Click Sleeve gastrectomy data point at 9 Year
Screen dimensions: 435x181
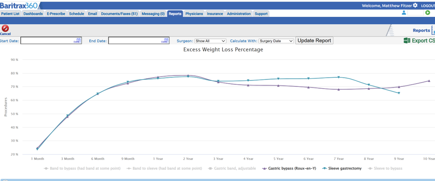point(399,93)
